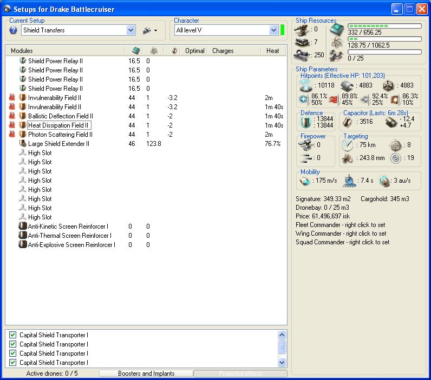Select the Large Shield Extender II row

pyautogui.click(x=146, y=143)
